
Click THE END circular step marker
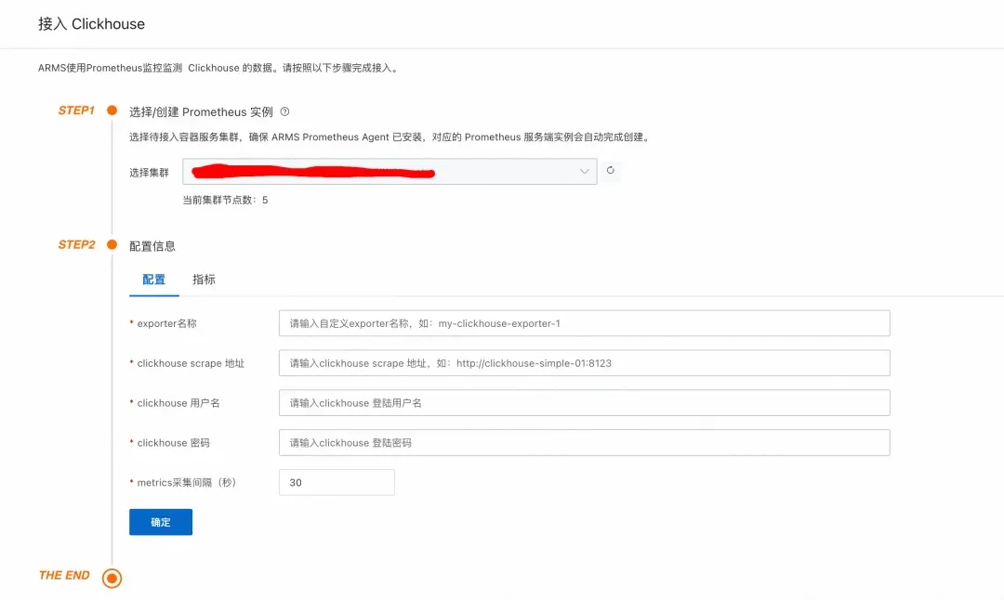coord(112,579)
